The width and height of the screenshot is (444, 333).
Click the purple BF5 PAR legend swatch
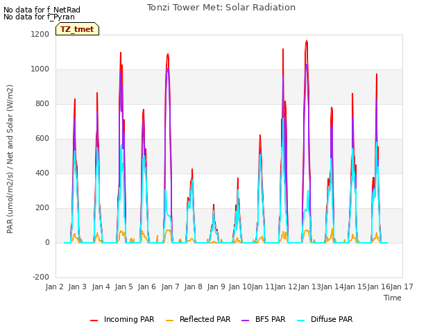click(x=245, y=321)
